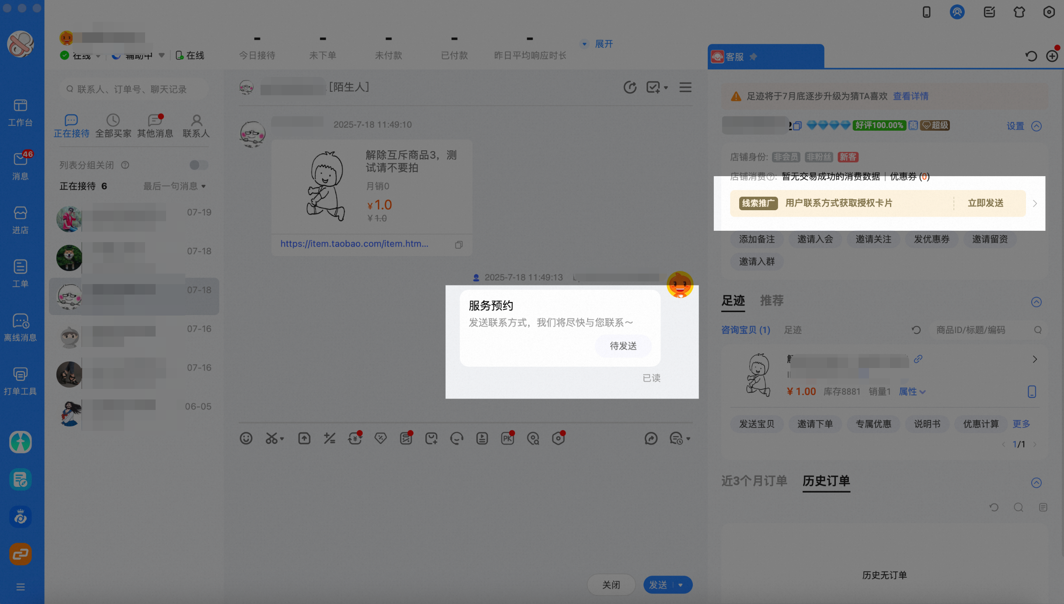This screenshot has height=604, width=1064.
Task: Click the video document icon in toolbar
Action: (482, 438)
